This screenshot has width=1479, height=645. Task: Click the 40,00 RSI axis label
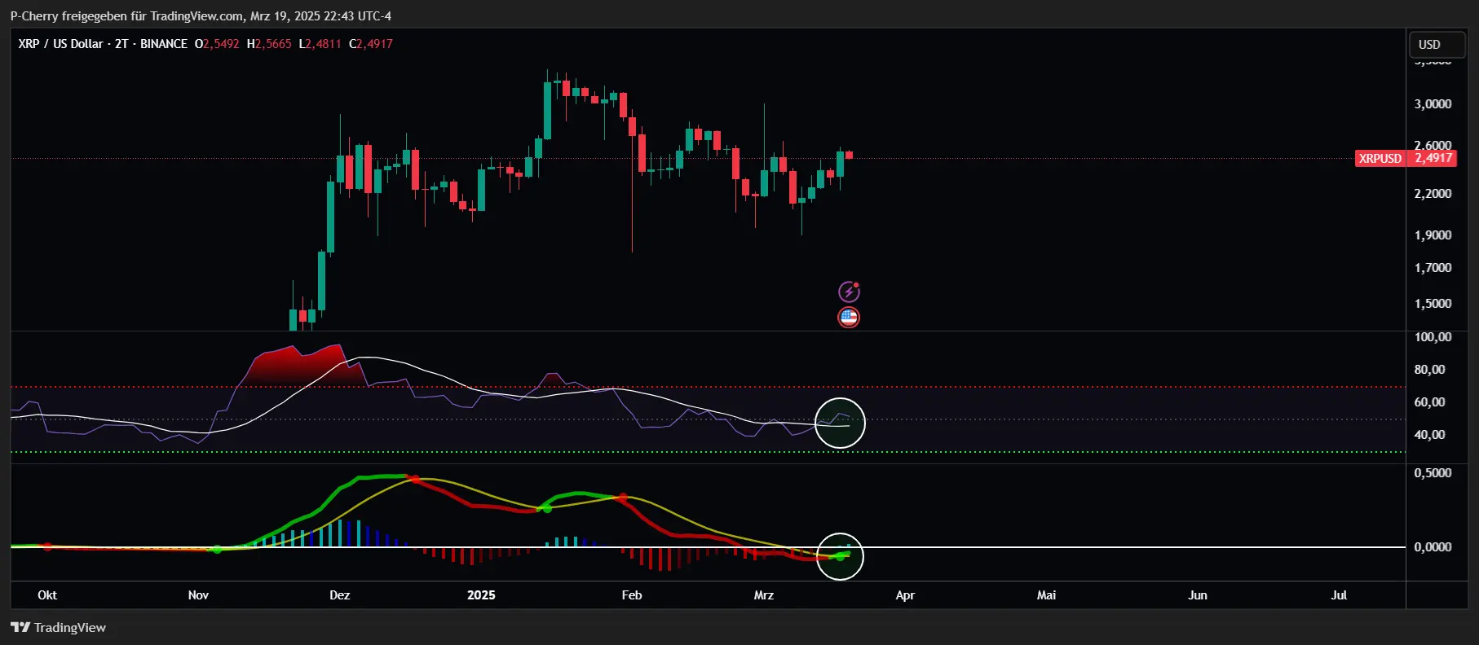tap(1429, 435)
